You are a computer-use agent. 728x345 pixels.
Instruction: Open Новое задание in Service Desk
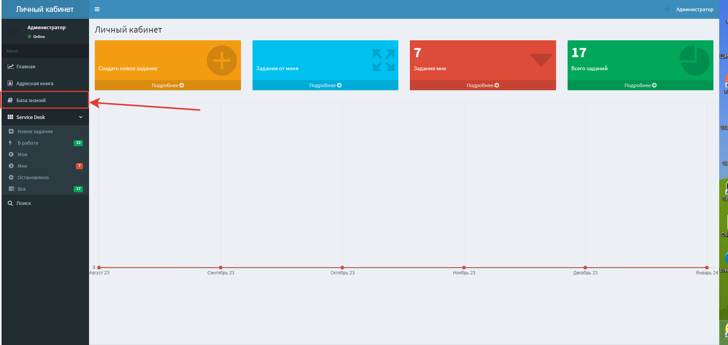pyautogui.click(x=35, y=132)
